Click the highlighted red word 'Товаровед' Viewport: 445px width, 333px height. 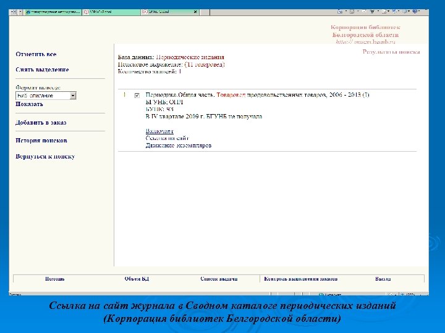coord(231,95)
